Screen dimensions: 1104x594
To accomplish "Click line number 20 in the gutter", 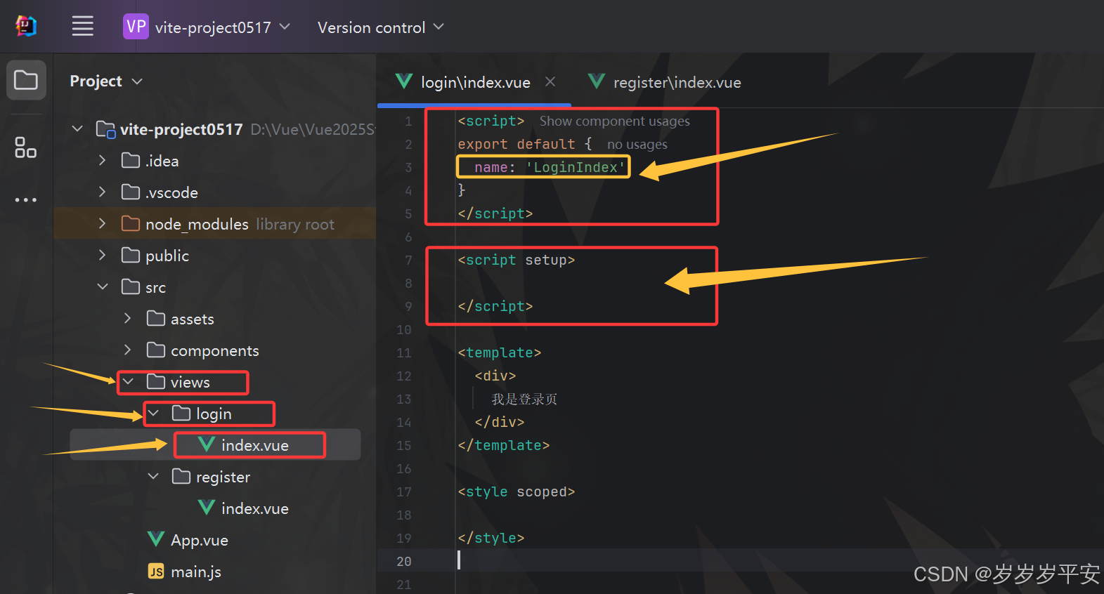I will tap(404, 561).
